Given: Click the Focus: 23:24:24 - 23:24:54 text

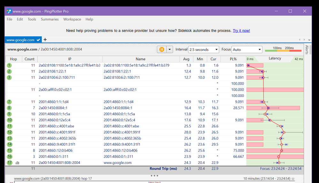Looking at the screenshot, I should 281,169.
